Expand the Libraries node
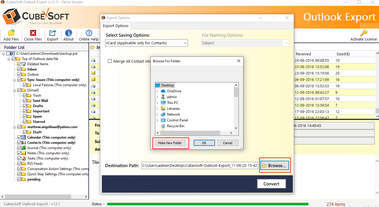 (x=157, y=109)
